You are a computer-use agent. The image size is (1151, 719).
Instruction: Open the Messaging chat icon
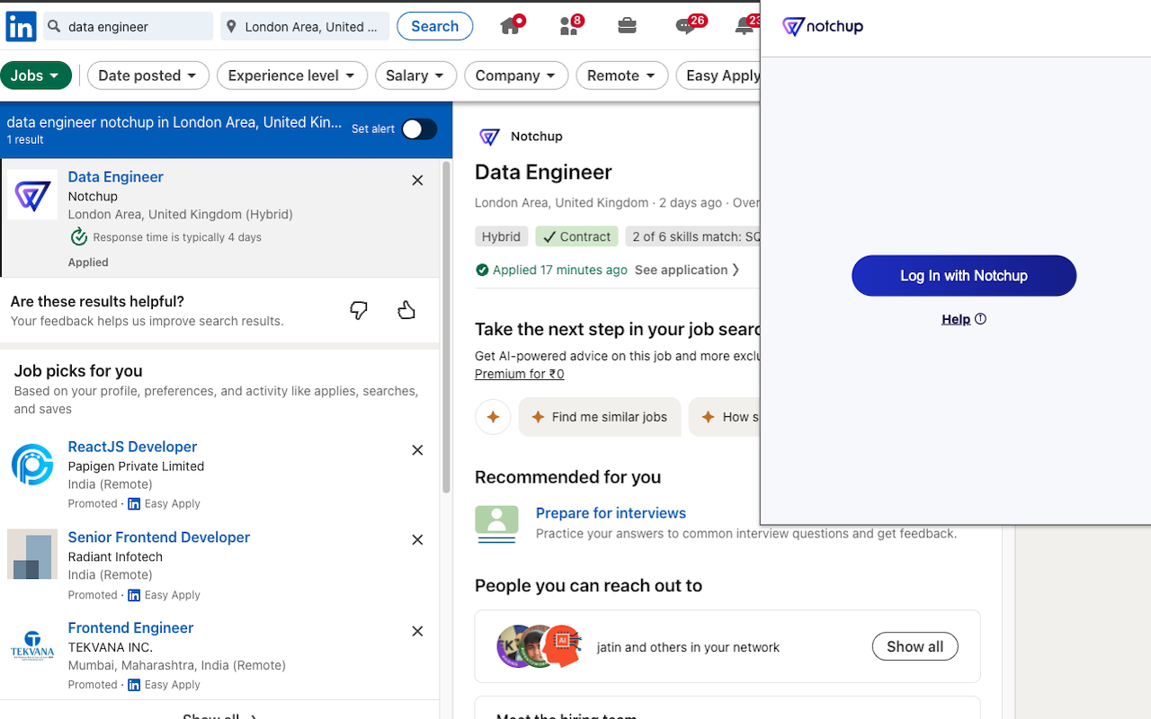687,26
